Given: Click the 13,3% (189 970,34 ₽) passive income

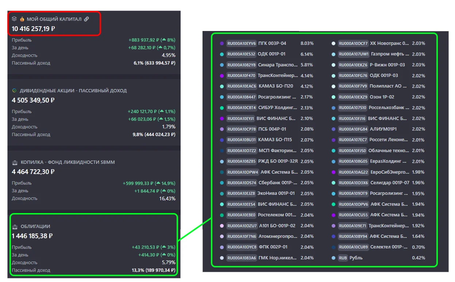Looking at the screenshot, I should click(154, 270).
